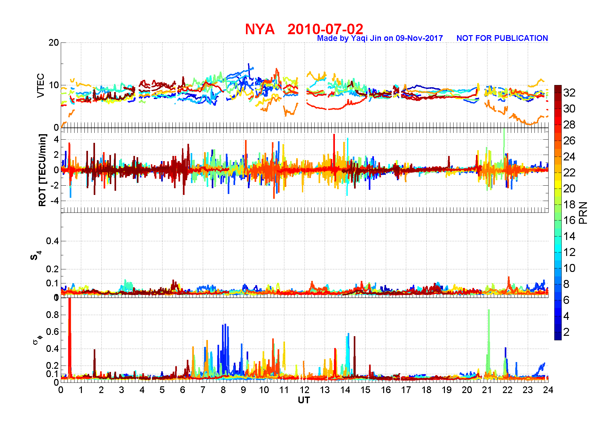609x425 pixels.
Task: Click the dark blue bottom of PRN colorbar
Action: click(x=558, y=336)
